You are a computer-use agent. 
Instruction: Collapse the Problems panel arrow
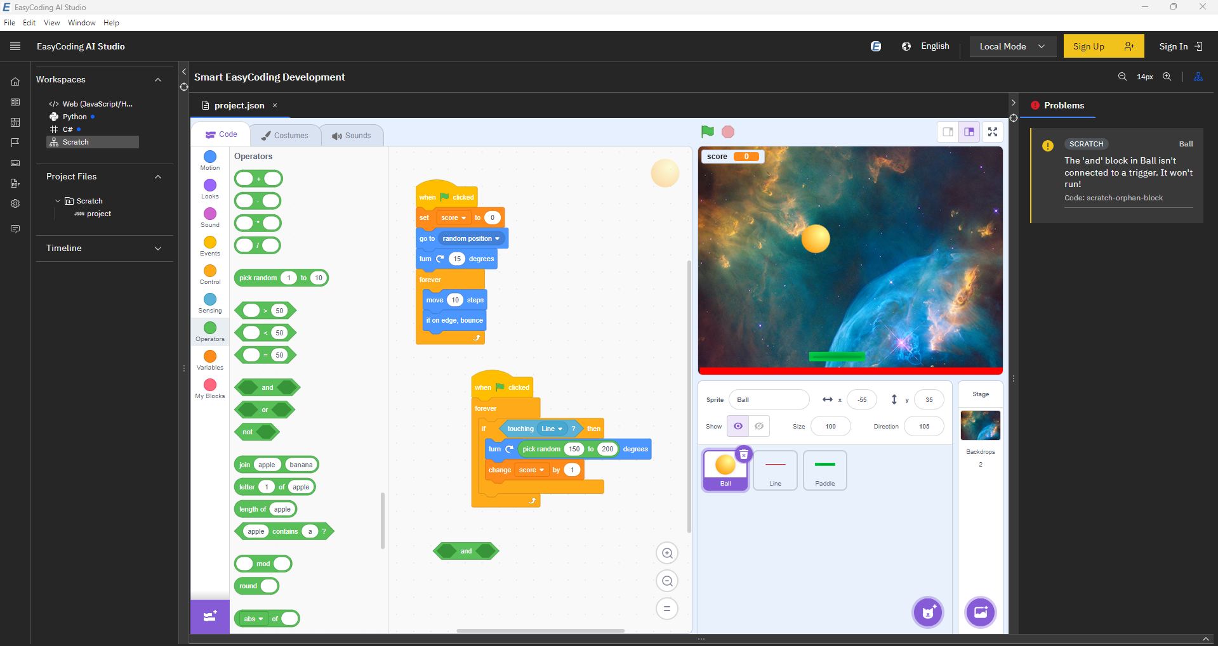(1013, 103)
